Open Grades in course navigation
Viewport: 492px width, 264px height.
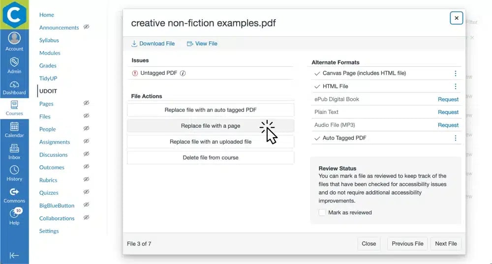click(x=48, y=65)
